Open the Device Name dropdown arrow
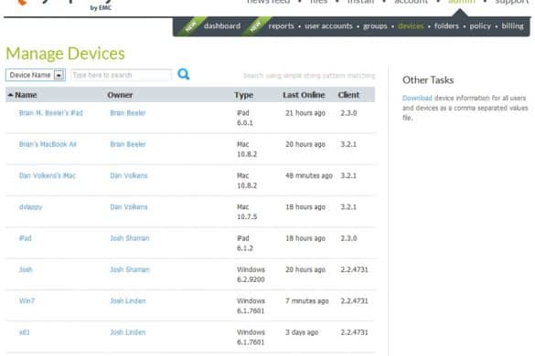Viewport: 535px width, 356px height. (x=59, y=75)
